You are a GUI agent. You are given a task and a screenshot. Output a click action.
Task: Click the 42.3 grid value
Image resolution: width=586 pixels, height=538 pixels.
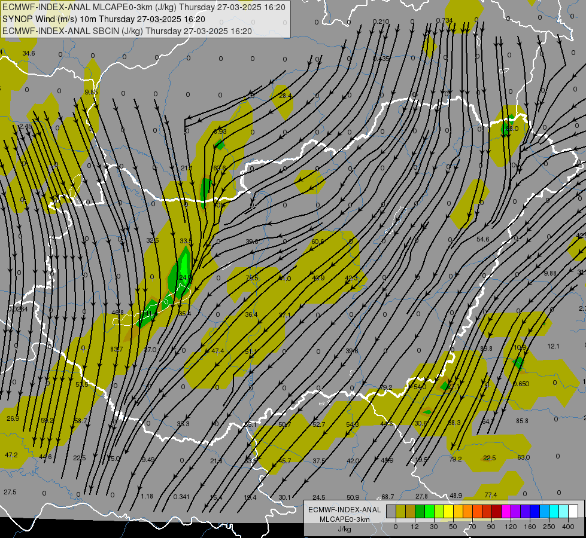tap(351, 278)
